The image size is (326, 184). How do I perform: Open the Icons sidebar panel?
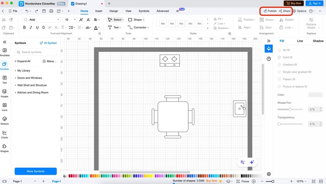tap(5, 107)
